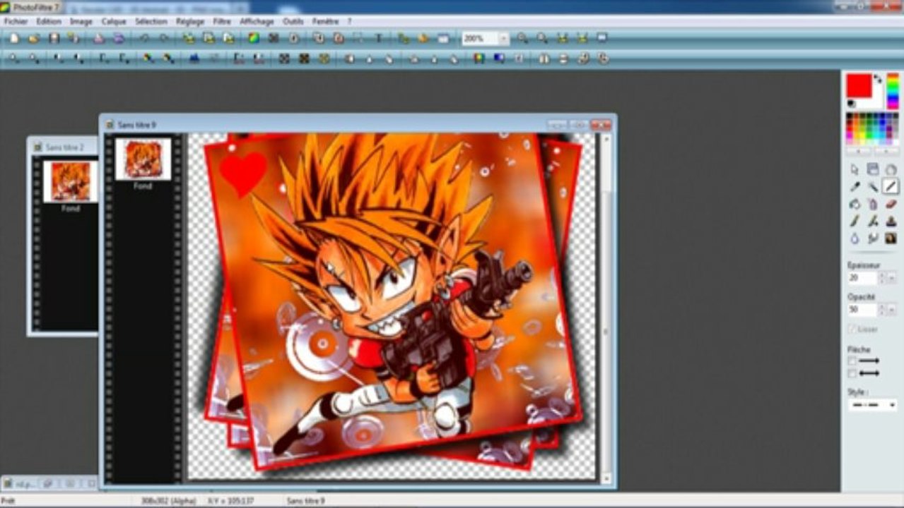The image size is (904, 508).
Task: Click the rainbow Gradient icon in second toolbar
Action: click(x=479, y=59)
